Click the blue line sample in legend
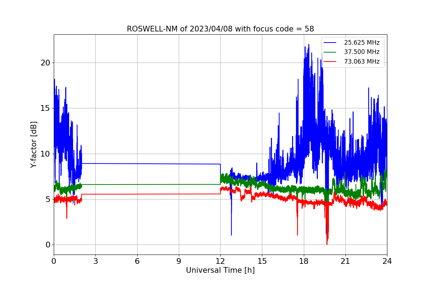The height and width of the screenshot is (286, 430). coord(330,43)
